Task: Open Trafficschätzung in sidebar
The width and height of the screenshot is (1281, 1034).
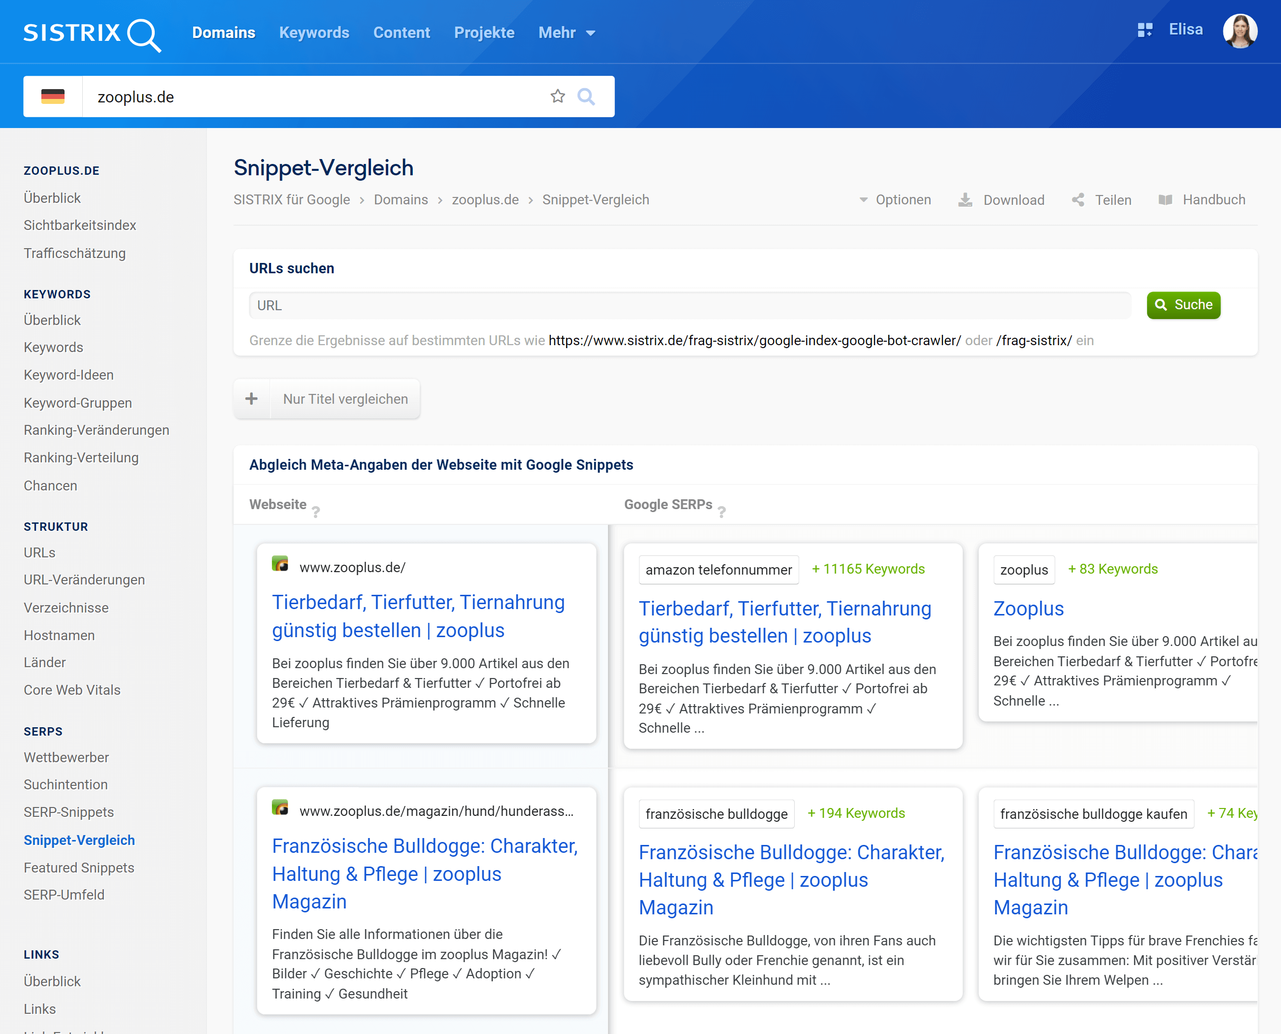Action: click(74, 253)
